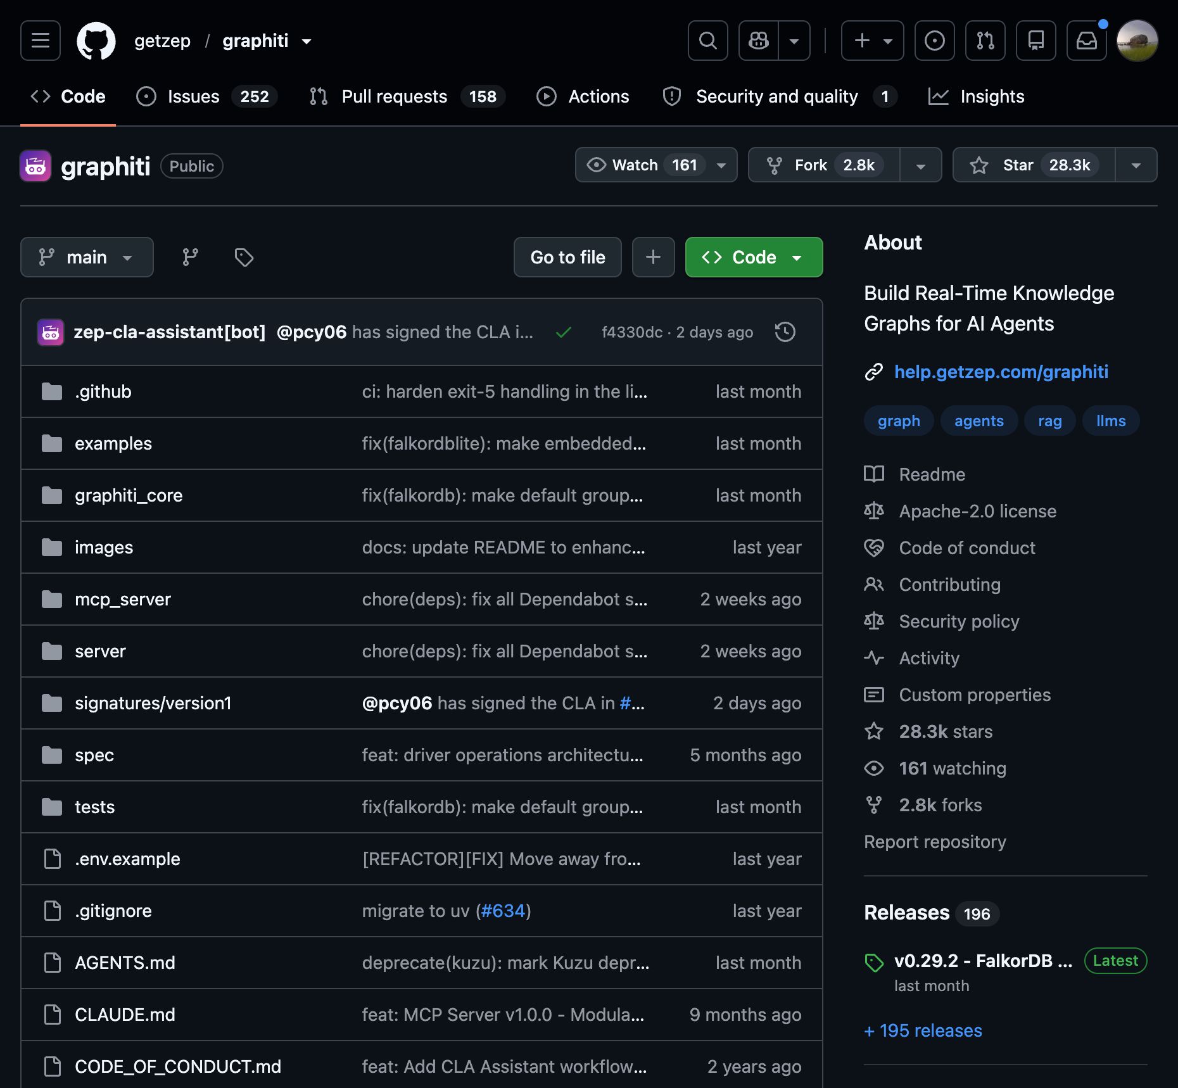This screenshot has width=1178, height=1088.
Task: View forks via 2.8k forks icon
Action: point(874,805)
